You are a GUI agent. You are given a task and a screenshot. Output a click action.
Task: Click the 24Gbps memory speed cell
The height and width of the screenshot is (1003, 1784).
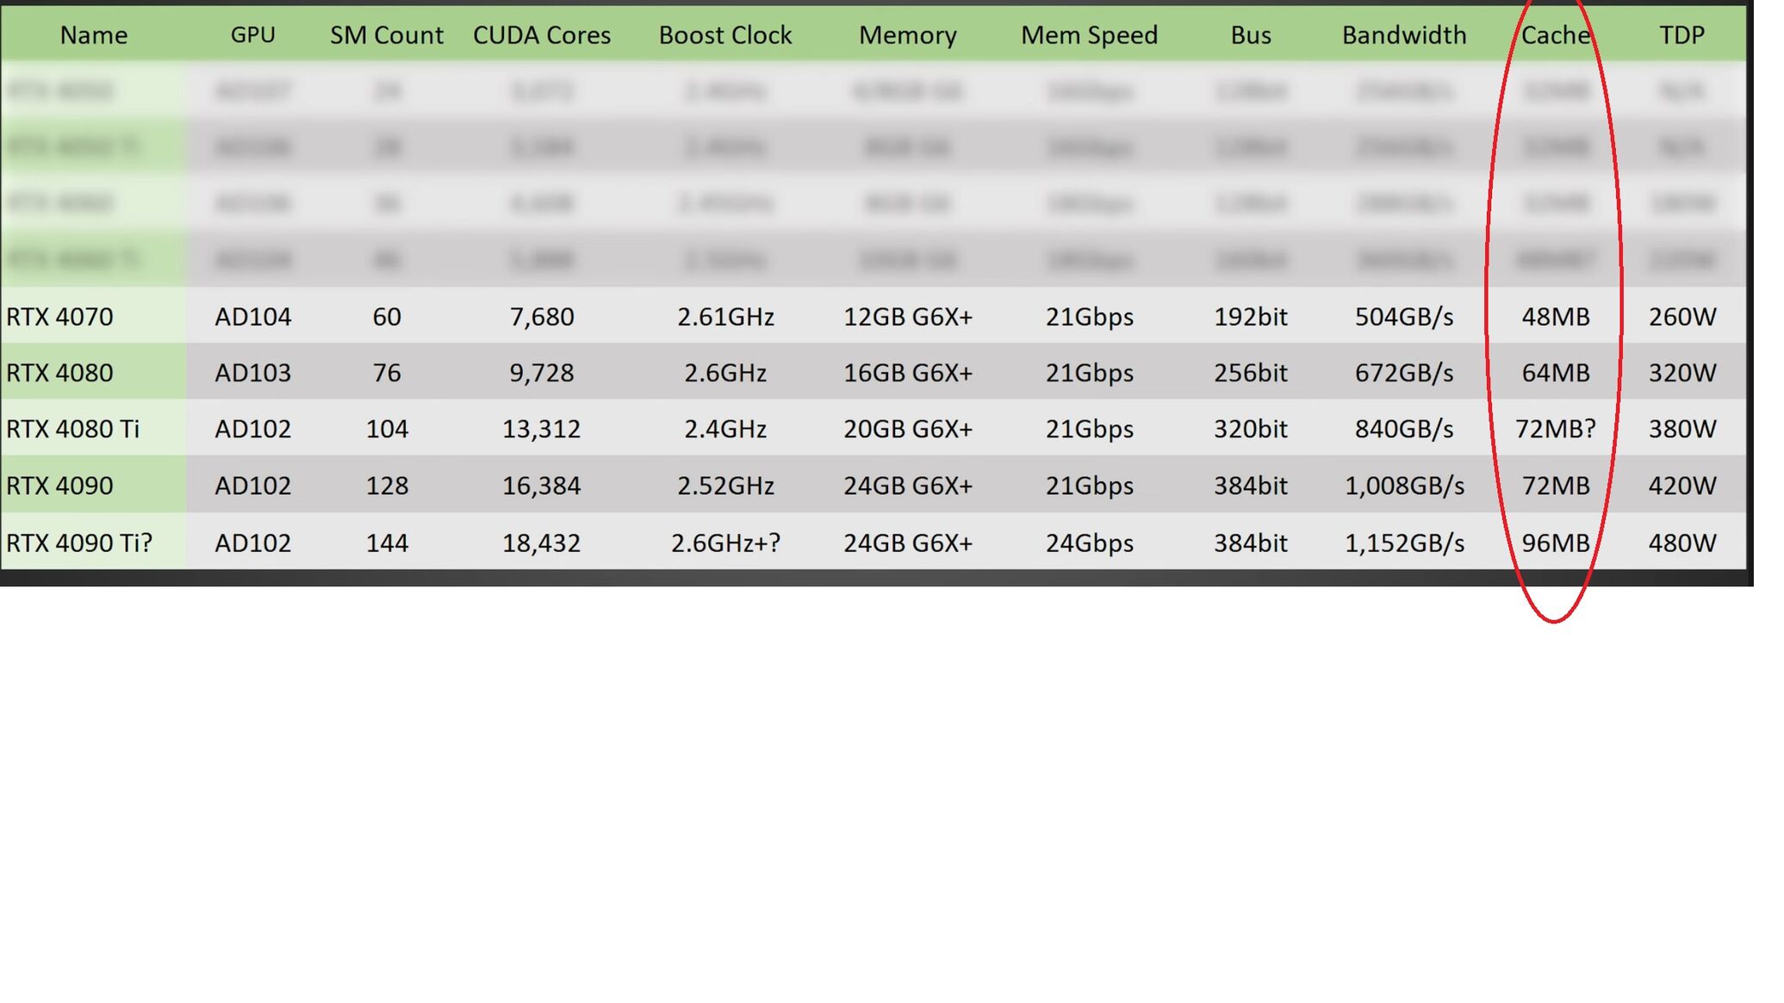1089,543
